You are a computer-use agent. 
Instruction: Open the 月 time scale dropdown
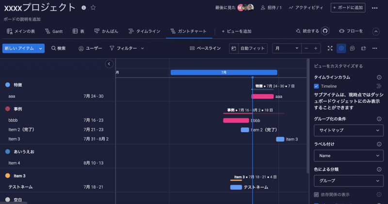286,48
